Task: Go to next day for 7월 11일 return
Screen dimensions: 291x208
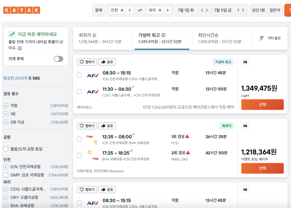Action: pos(243,10)
